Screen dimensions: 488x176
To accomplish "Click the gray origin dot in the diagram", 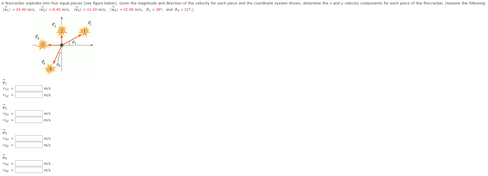I will coord(62,45).
